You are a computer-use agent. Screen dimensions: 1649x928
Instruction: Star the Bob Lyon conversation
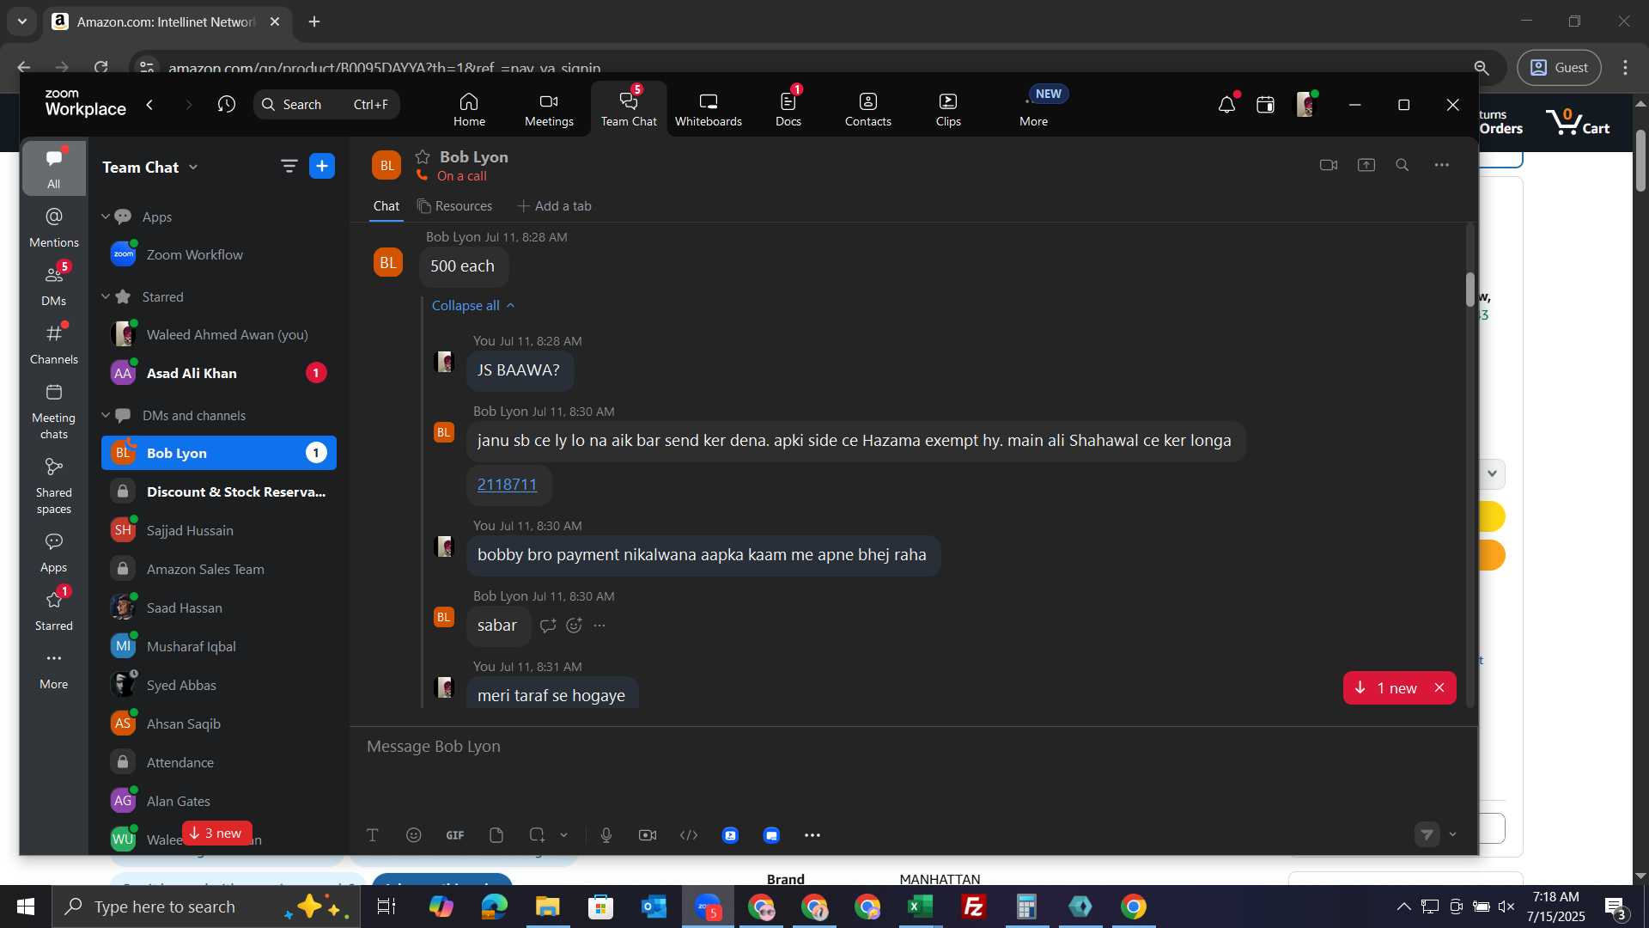pos(423,156)
